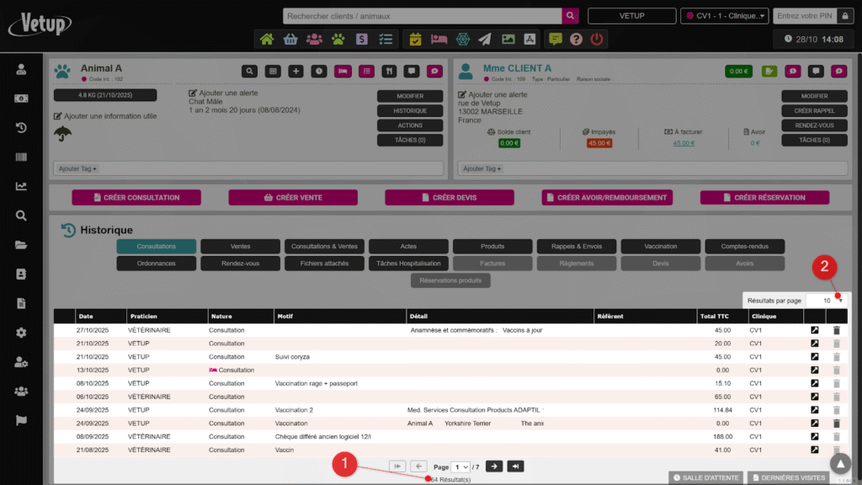Viewport: 862px width, 485px height.
Task: Click the plus icon in Animal A header
Action: [295, 72]
